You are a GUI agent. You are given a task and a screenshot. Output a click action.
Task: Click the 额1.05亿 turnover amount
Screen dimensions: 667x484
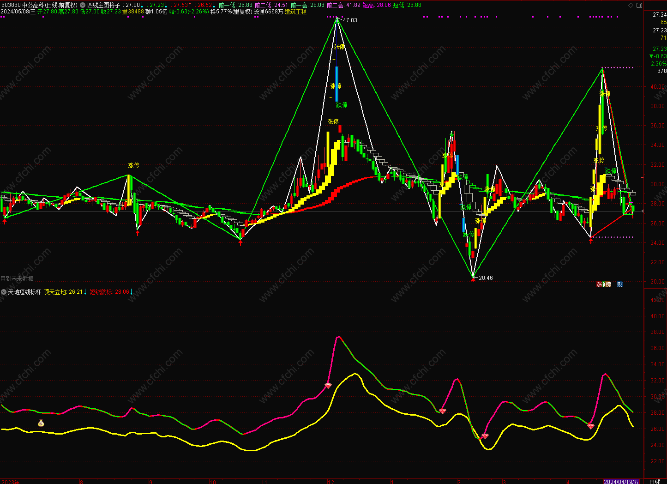click(156, 12)
